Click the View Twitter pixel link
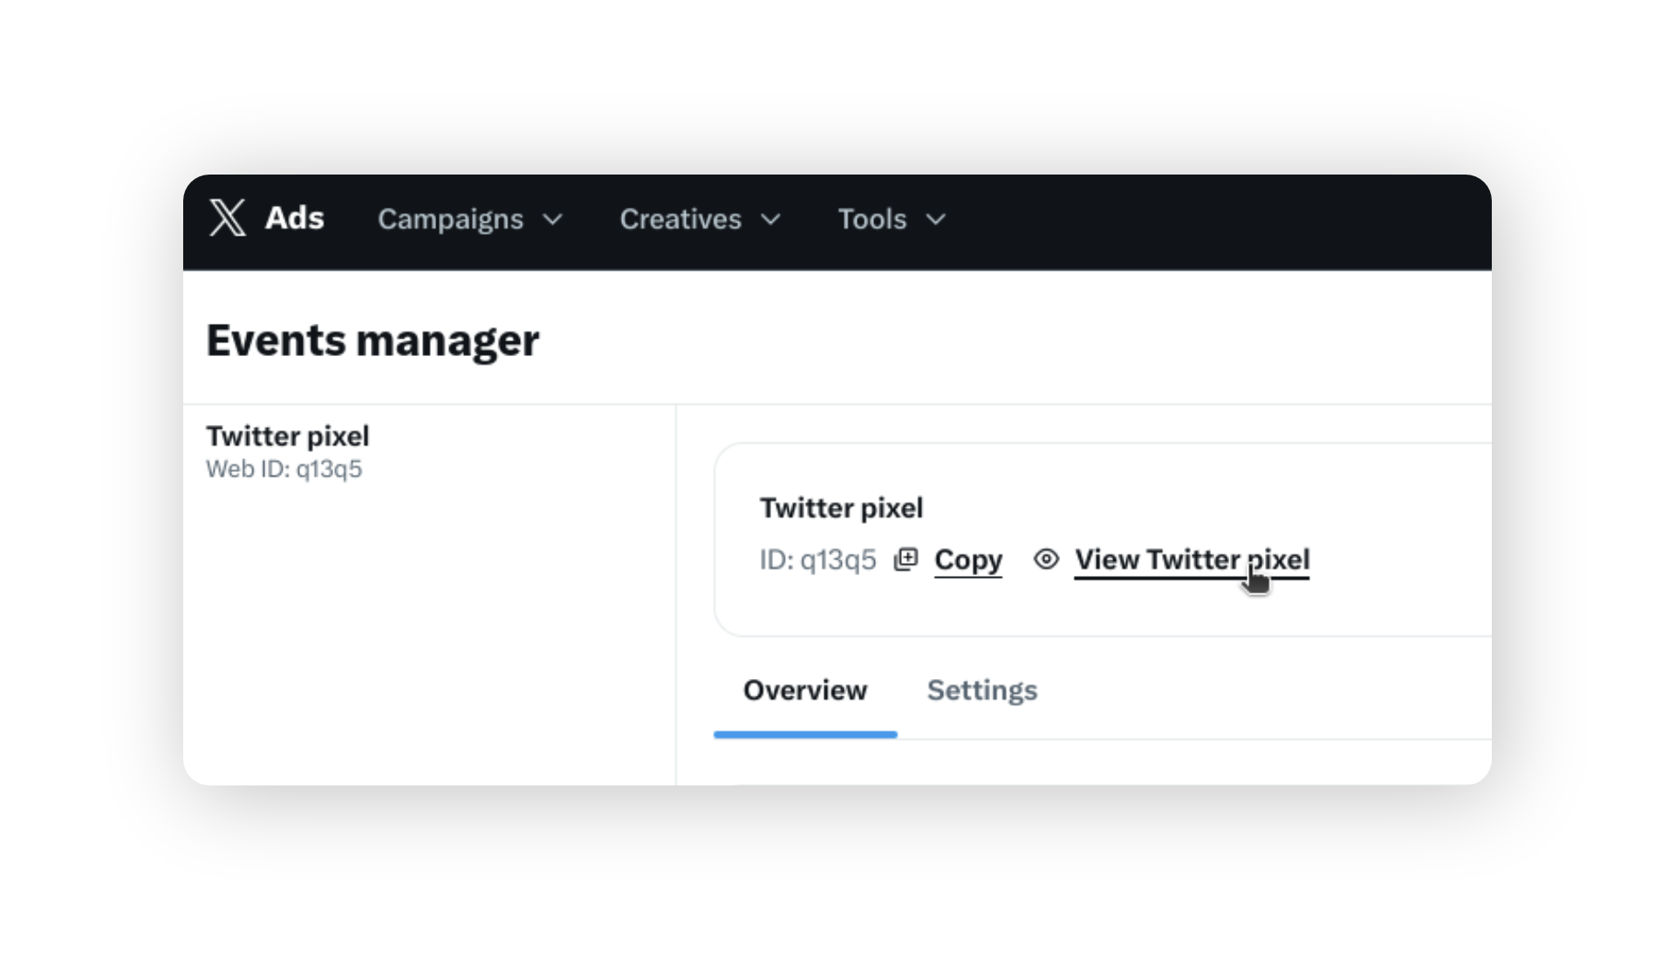 click(x=1192, y=559)
